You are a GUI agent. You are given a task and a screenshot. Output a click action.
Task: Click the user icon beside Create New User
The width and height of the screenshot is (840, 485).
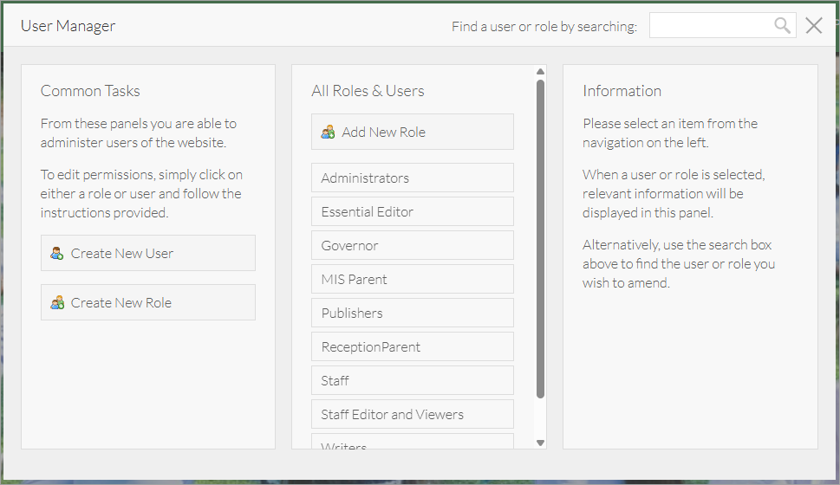point(57,254)
